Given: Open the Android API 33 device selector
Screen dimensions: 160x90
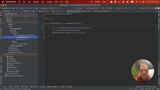Looking at the screenshot, I should (x=93, y=8).
